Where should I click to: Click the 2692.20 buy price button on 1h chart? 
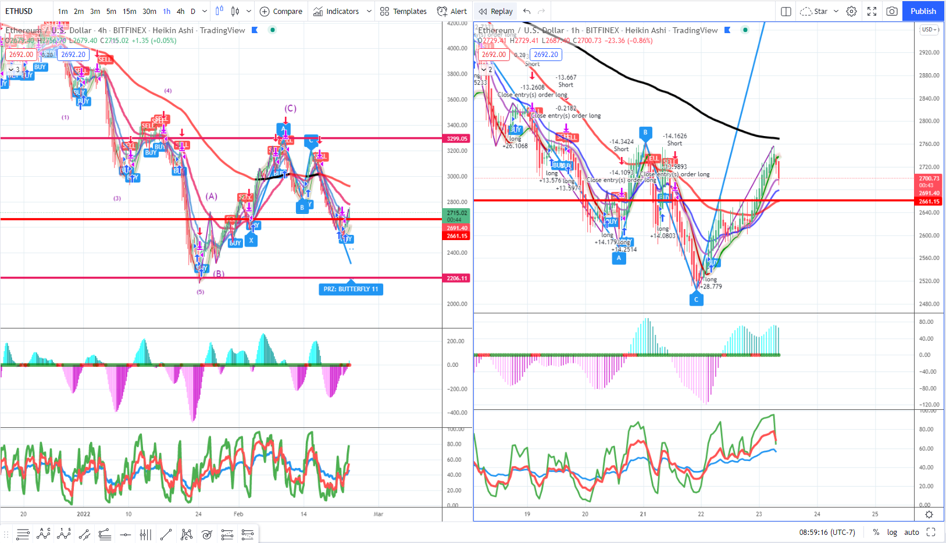546,54
